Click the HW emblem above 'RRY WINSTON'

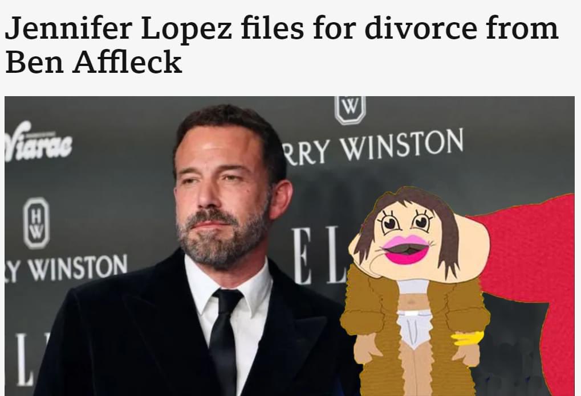point(350,109)
